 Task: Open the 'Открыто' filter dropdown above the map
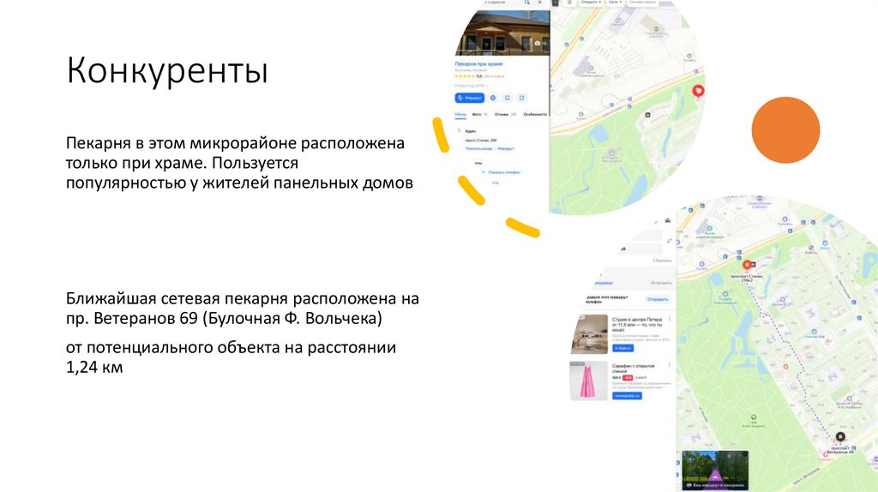click(590, 3)
